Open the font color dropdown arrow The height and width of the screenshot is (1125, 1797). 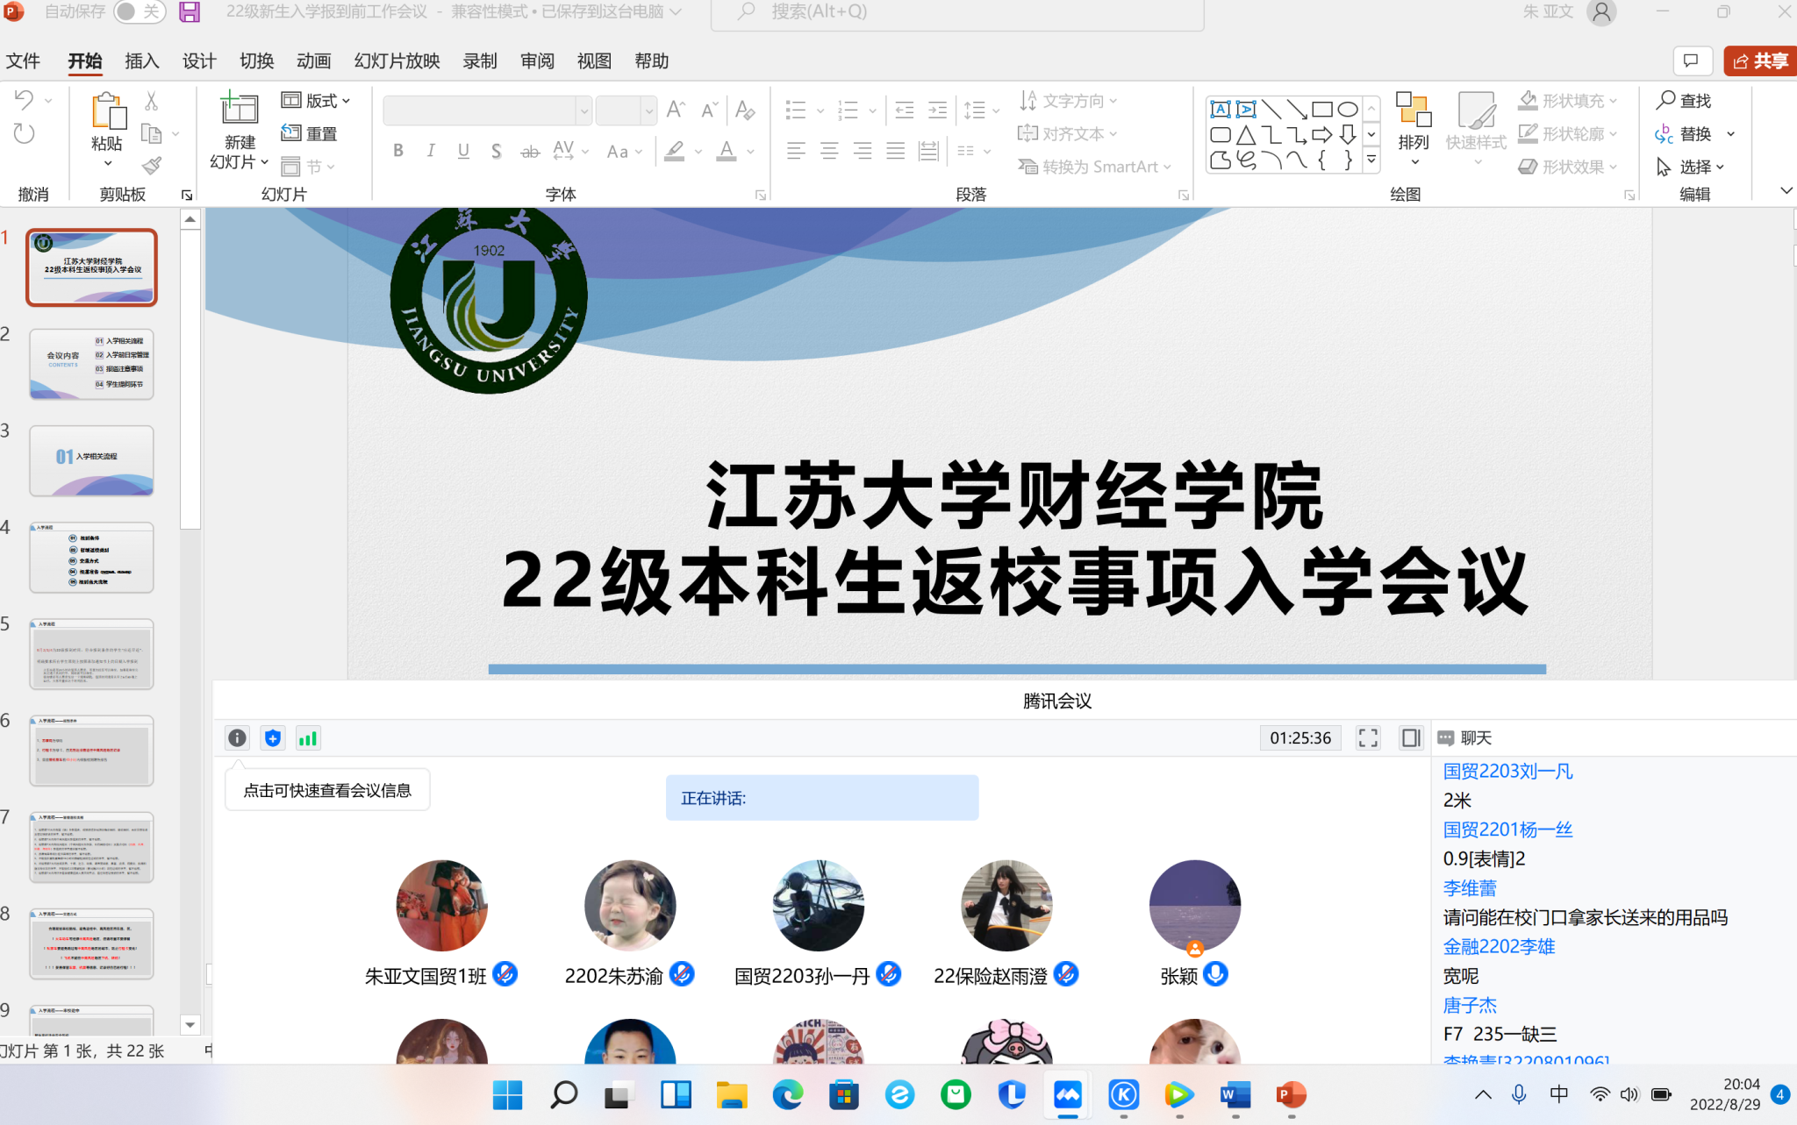pos(751,152)
